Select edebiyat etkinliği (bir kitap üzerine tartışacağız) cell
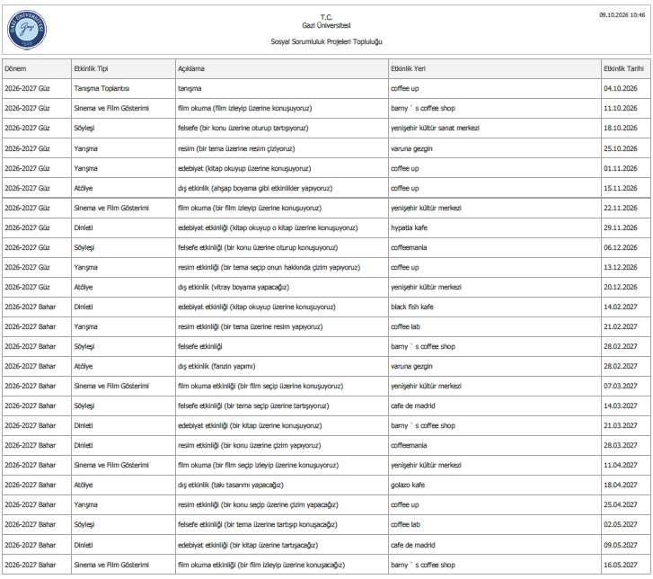 point(282,545)
